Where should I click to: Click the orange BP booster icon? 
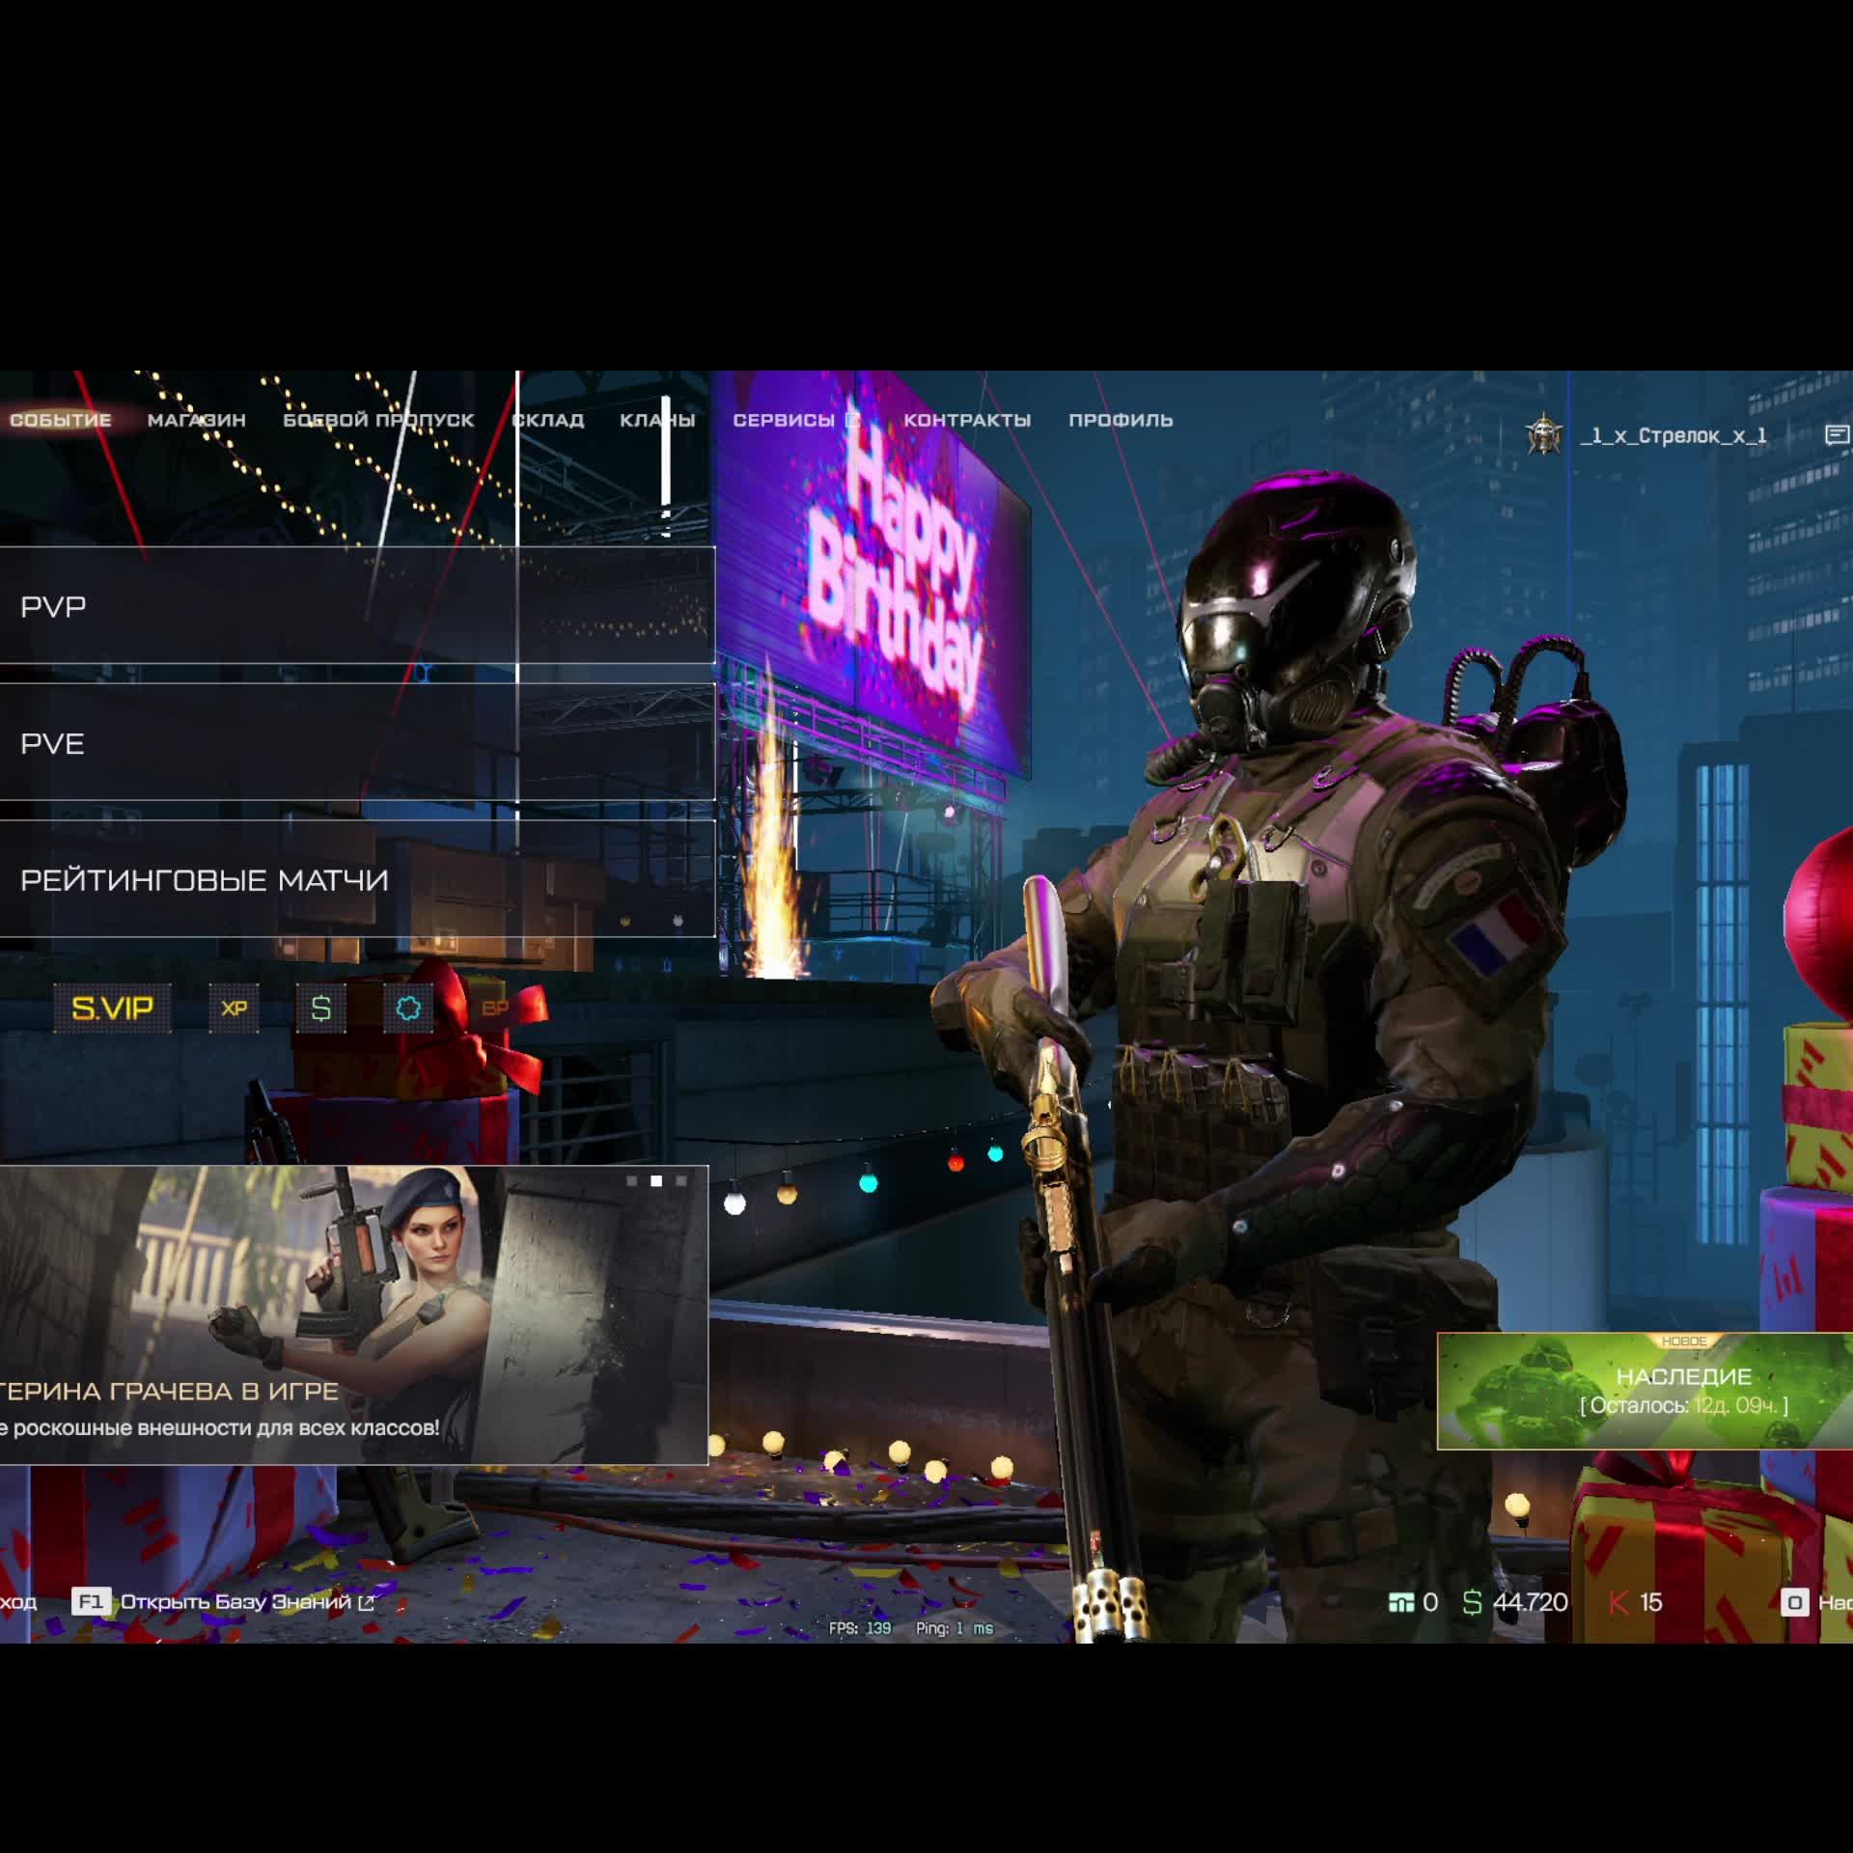pyautogui.click(x=494, y=1009)
